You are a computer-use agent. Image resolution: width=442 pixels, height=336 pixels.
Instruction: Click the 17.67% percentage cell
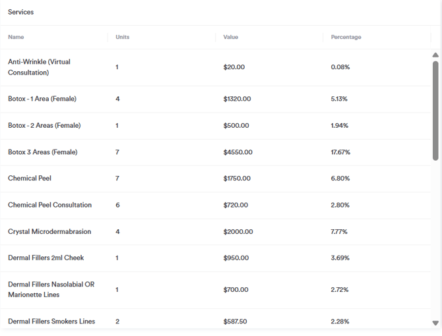pos(340,152)
